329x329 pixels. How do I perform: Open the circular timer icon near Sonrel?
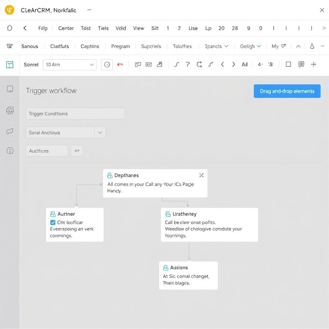click(x=107, y=64)
